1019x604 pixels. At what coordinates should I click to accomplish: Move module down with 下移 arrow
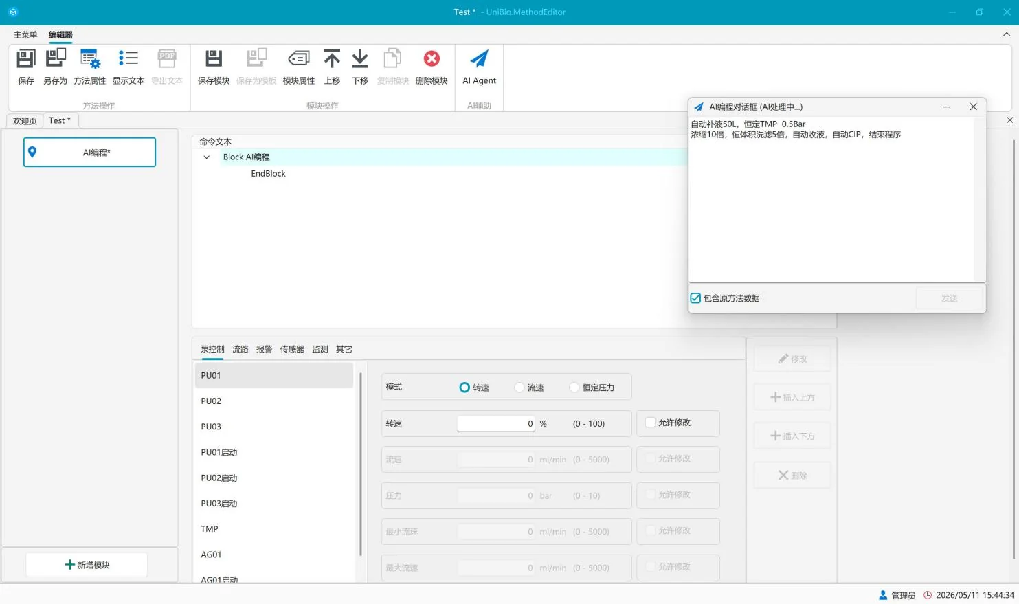click(x=360, y=59)
